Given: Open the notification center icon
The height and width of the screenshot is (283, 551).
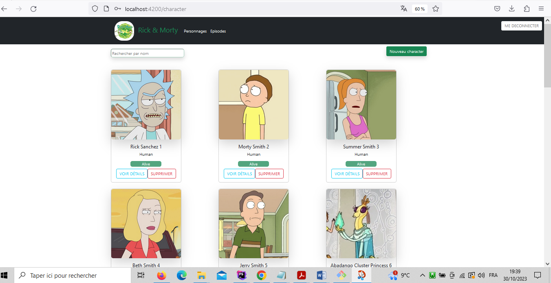Looking at the screenshot, I should [538, 275].
